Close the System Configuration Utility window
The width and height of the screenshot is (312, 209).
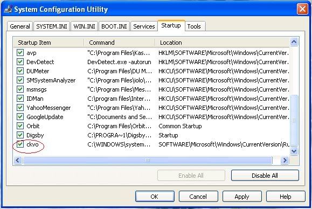pyautogui.click(x=302, y=9)
